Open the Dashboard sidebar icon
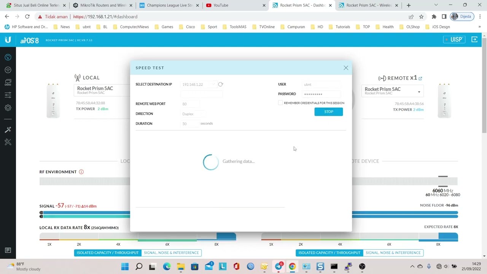This screenshot has width=487, height=274. click(8, 57)
